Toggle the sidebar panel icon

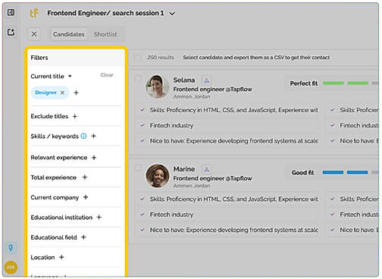click(11, 12)
